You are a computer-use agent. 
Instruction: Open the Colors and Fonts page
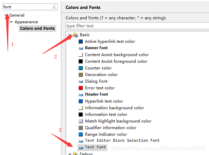37,28
